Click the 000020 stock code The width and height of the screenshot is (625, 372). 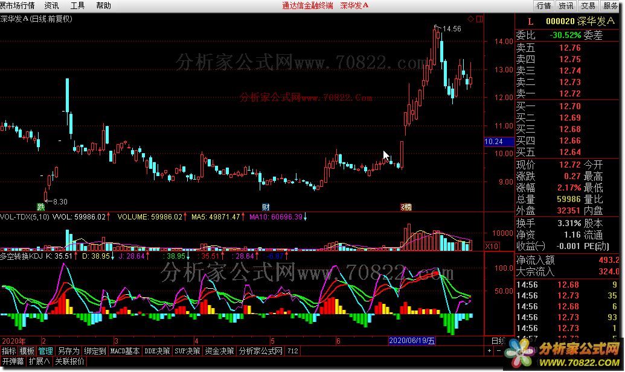560,22
